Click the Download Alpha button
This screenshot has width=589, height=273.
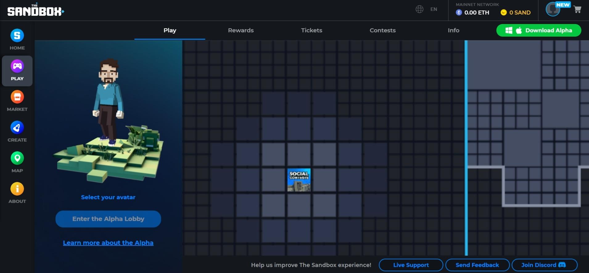[539, 30]
